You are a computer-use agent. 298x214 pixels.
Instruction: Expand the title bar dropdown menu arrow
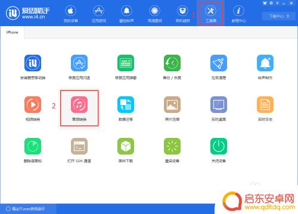tap(277, 3)
